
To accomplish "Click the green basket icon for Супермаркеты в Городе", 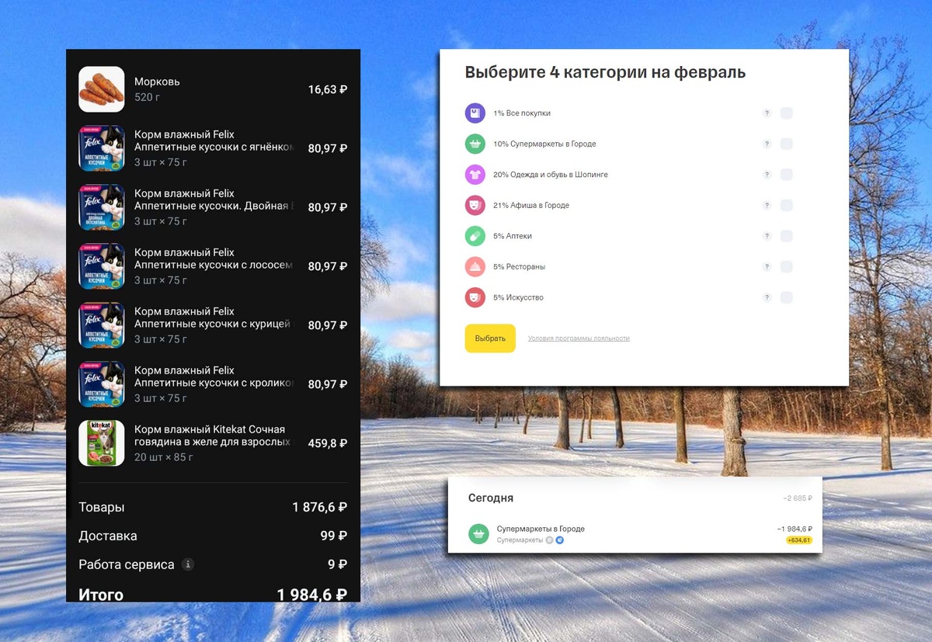I will (475, 144).
